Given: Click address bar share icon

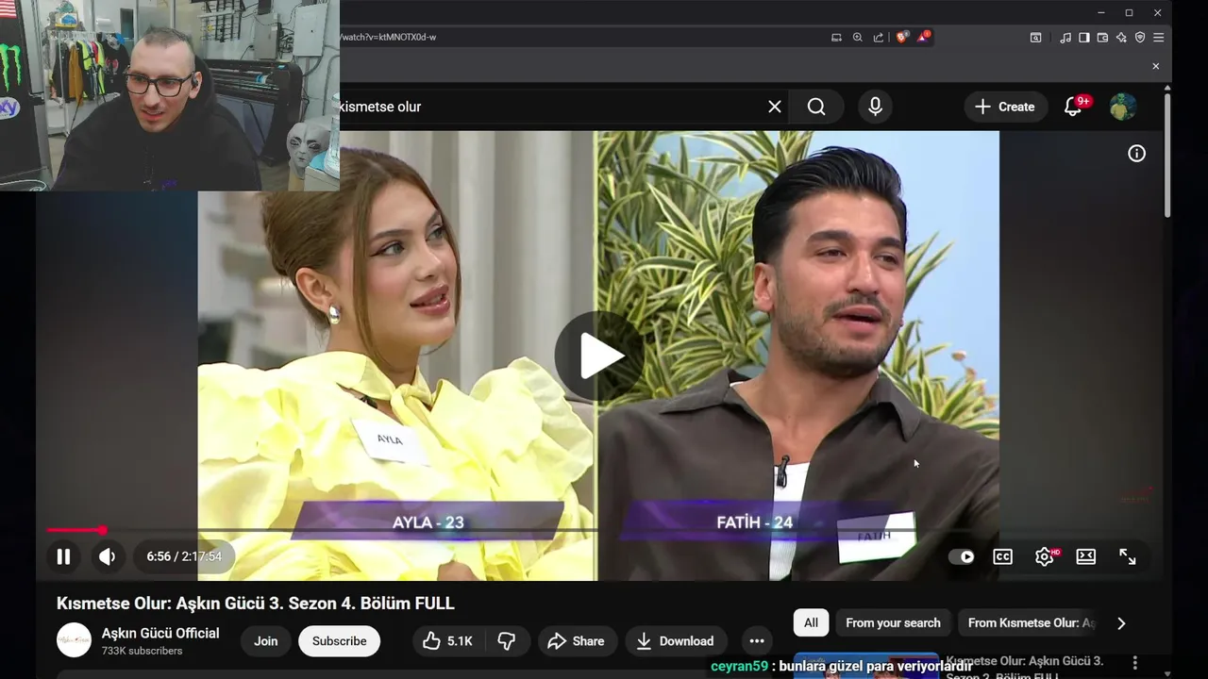Looking at the screenshot, I should pos(879,37).
